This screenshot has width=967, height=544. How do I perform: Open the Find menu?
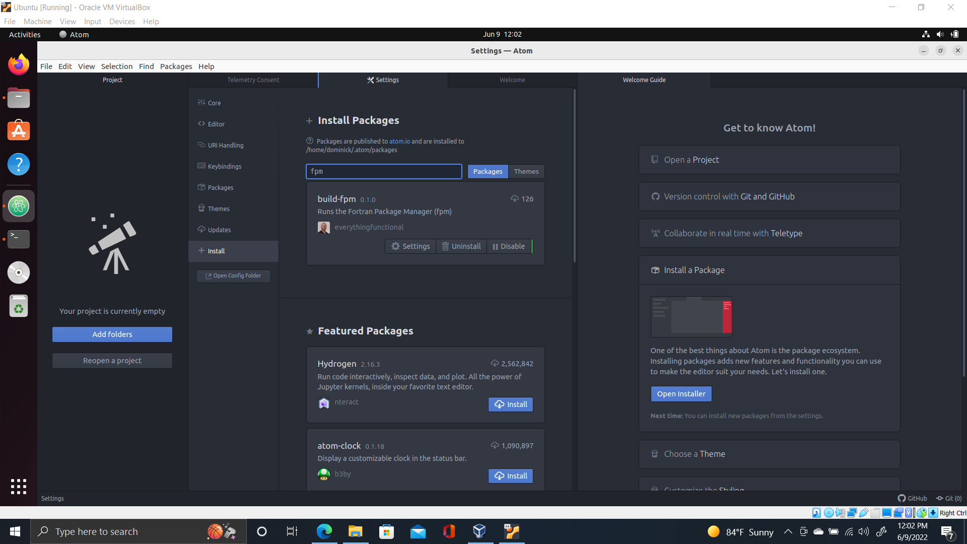[146, 66]
